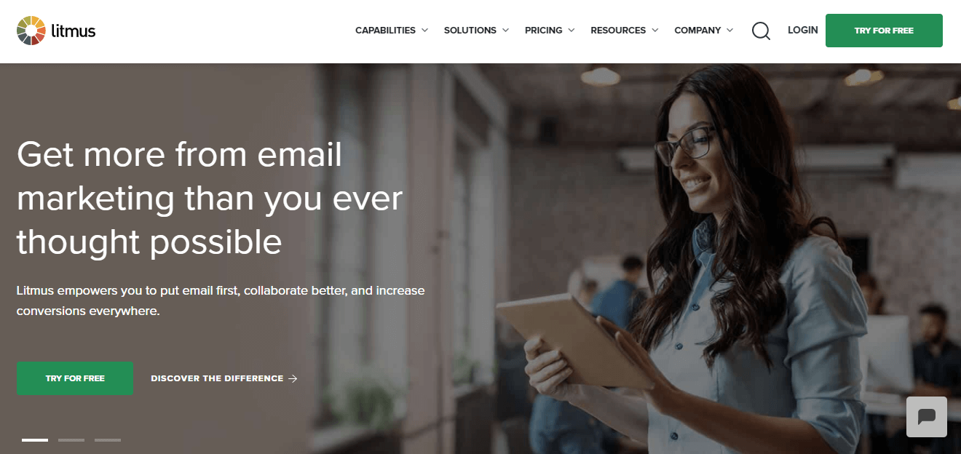Select the first carousel slide indicator
Screen dimensions: 961x454
pyautogui.click(x=35, y=440)
